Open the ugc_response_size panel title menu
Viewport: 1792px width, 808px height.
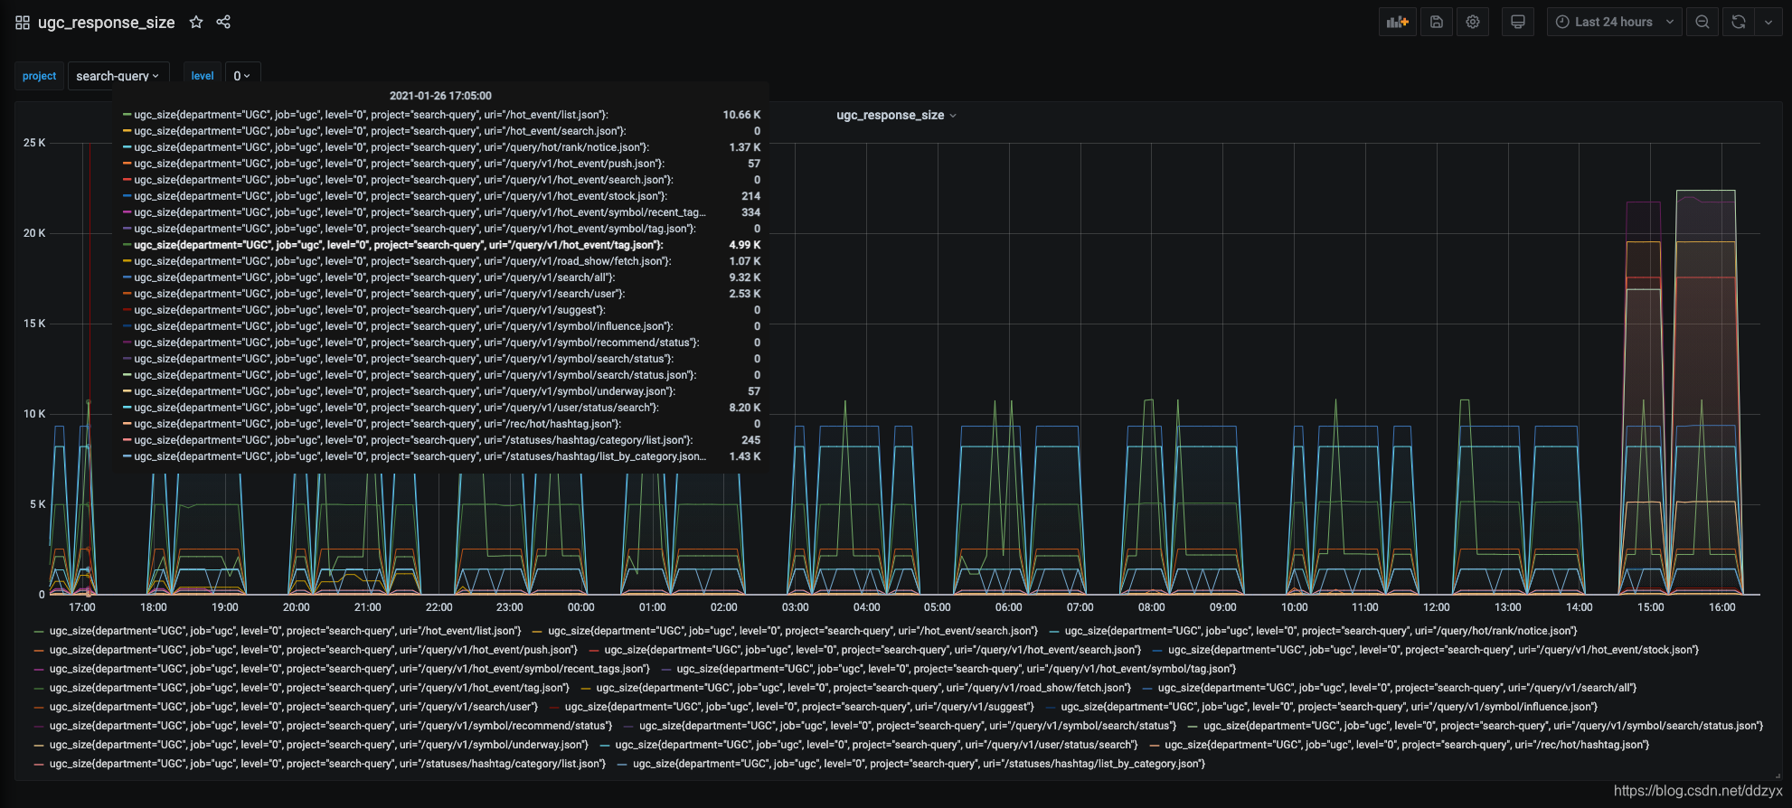(x=896, y=115)
